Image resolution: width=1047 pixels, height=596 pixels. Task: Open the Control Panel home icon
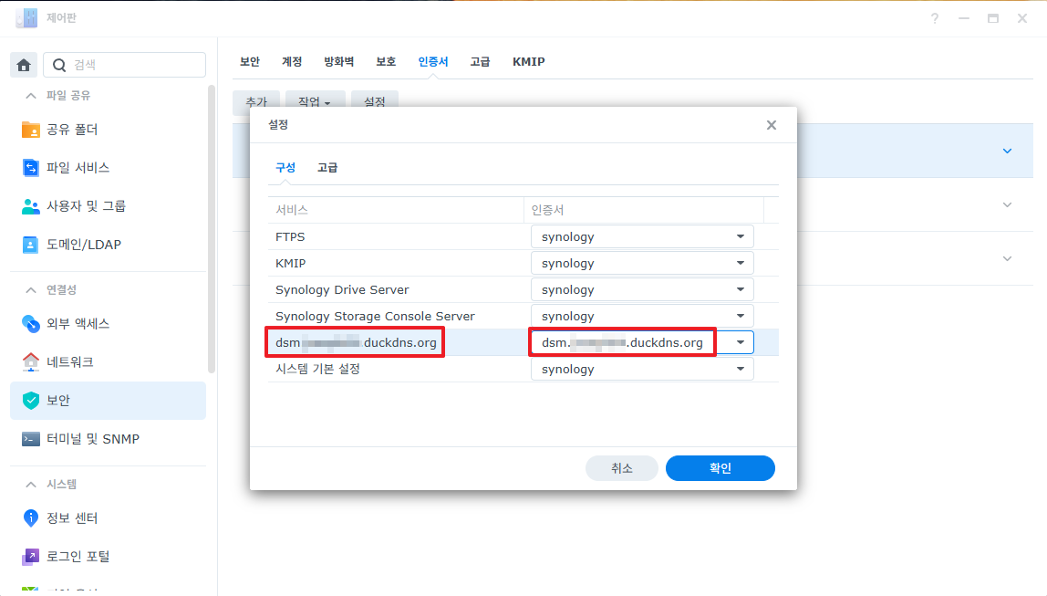pyautogui.click(x=24, y=65)
